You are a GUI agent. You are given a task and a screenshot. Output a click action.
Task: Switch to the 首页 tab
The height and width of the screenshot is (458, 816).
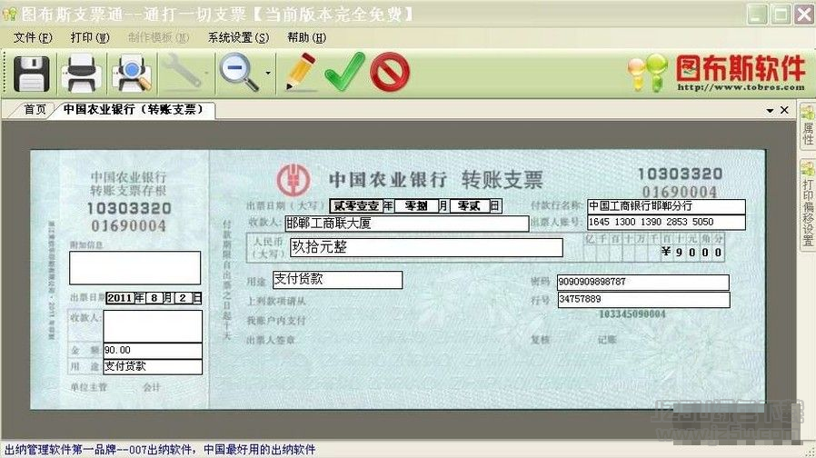[35, 109]
